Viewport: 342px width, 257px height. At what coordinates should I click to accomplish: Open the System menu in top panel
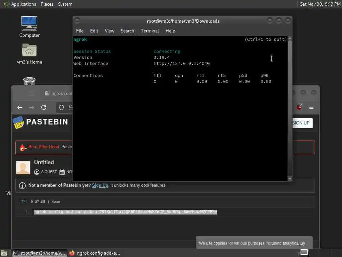pyautogui.click(x=65, y=4)
